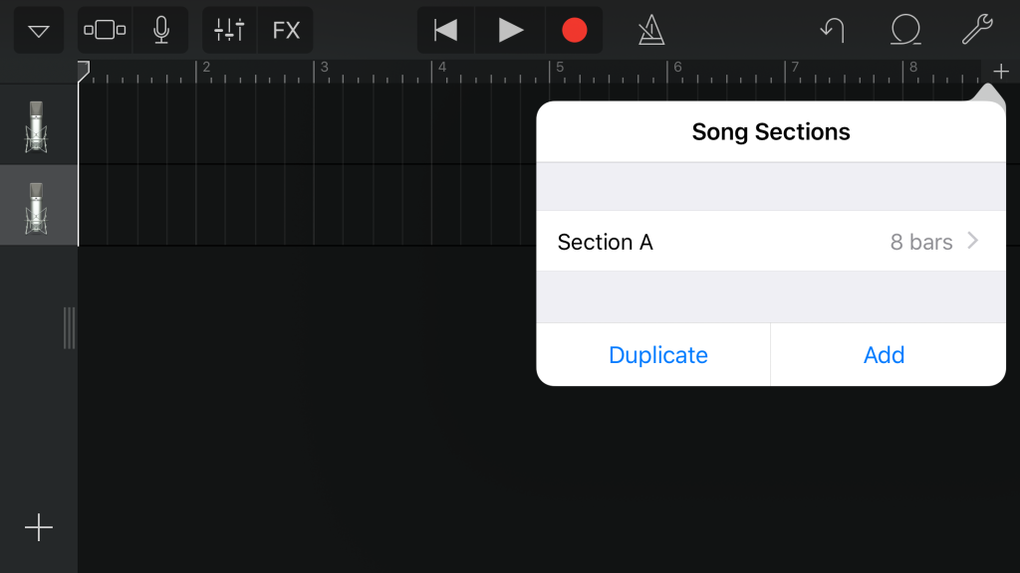Start recording with the red button
Viewport: 1020px width, 573px height.
coord(574,31)
